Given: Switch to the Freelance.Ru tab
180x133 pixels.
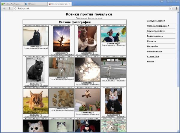Looking at the screenshot, I should tap(13, 4).
